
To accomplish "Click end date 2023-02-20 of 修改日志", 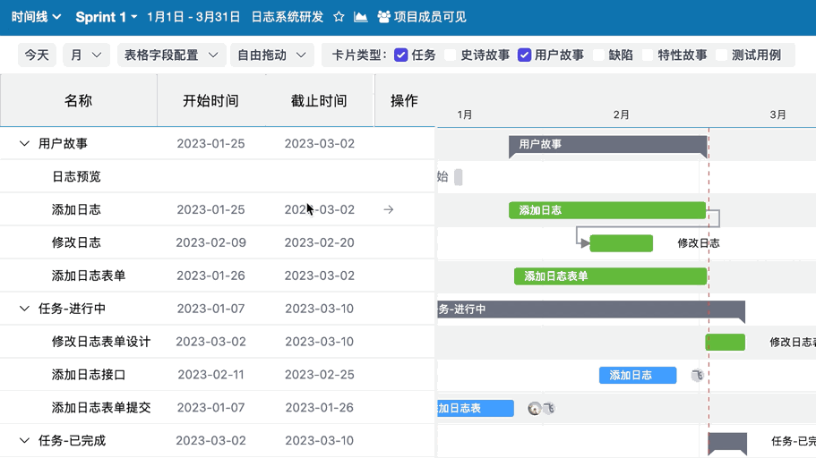I will click(319, 242).
